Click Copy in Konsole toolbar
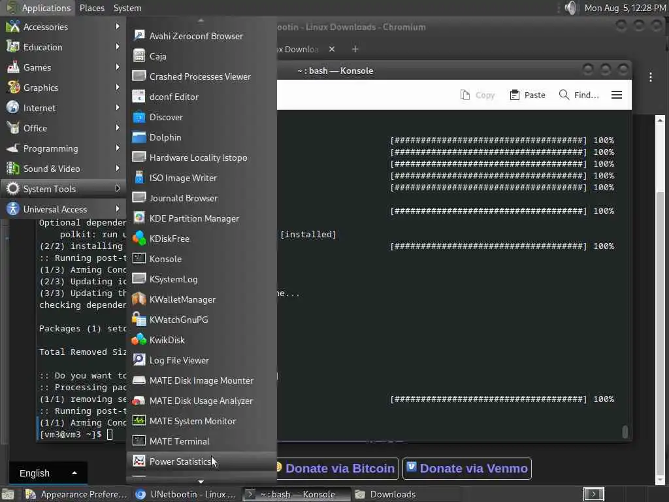The height and width of the screenshot is (502, 669). (x=478, y=95)
